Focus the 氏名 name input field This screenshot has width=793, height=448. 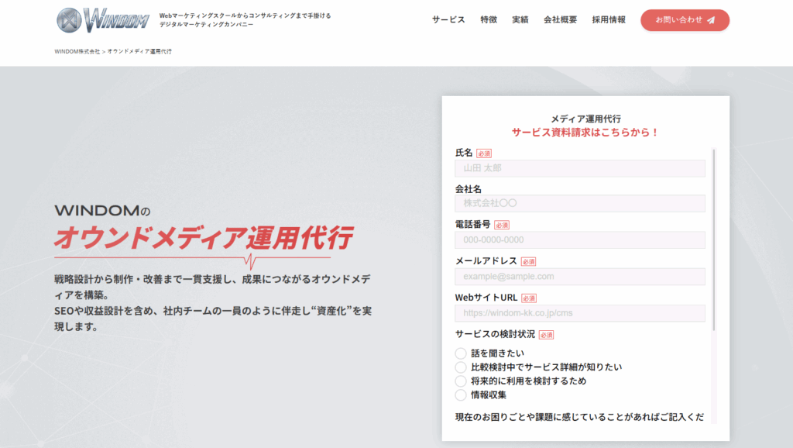pos(579,168)
